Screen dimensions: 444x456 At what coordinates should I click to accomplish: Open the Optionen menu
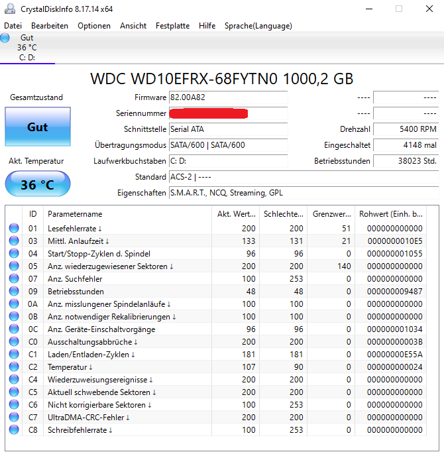[94, 26]
